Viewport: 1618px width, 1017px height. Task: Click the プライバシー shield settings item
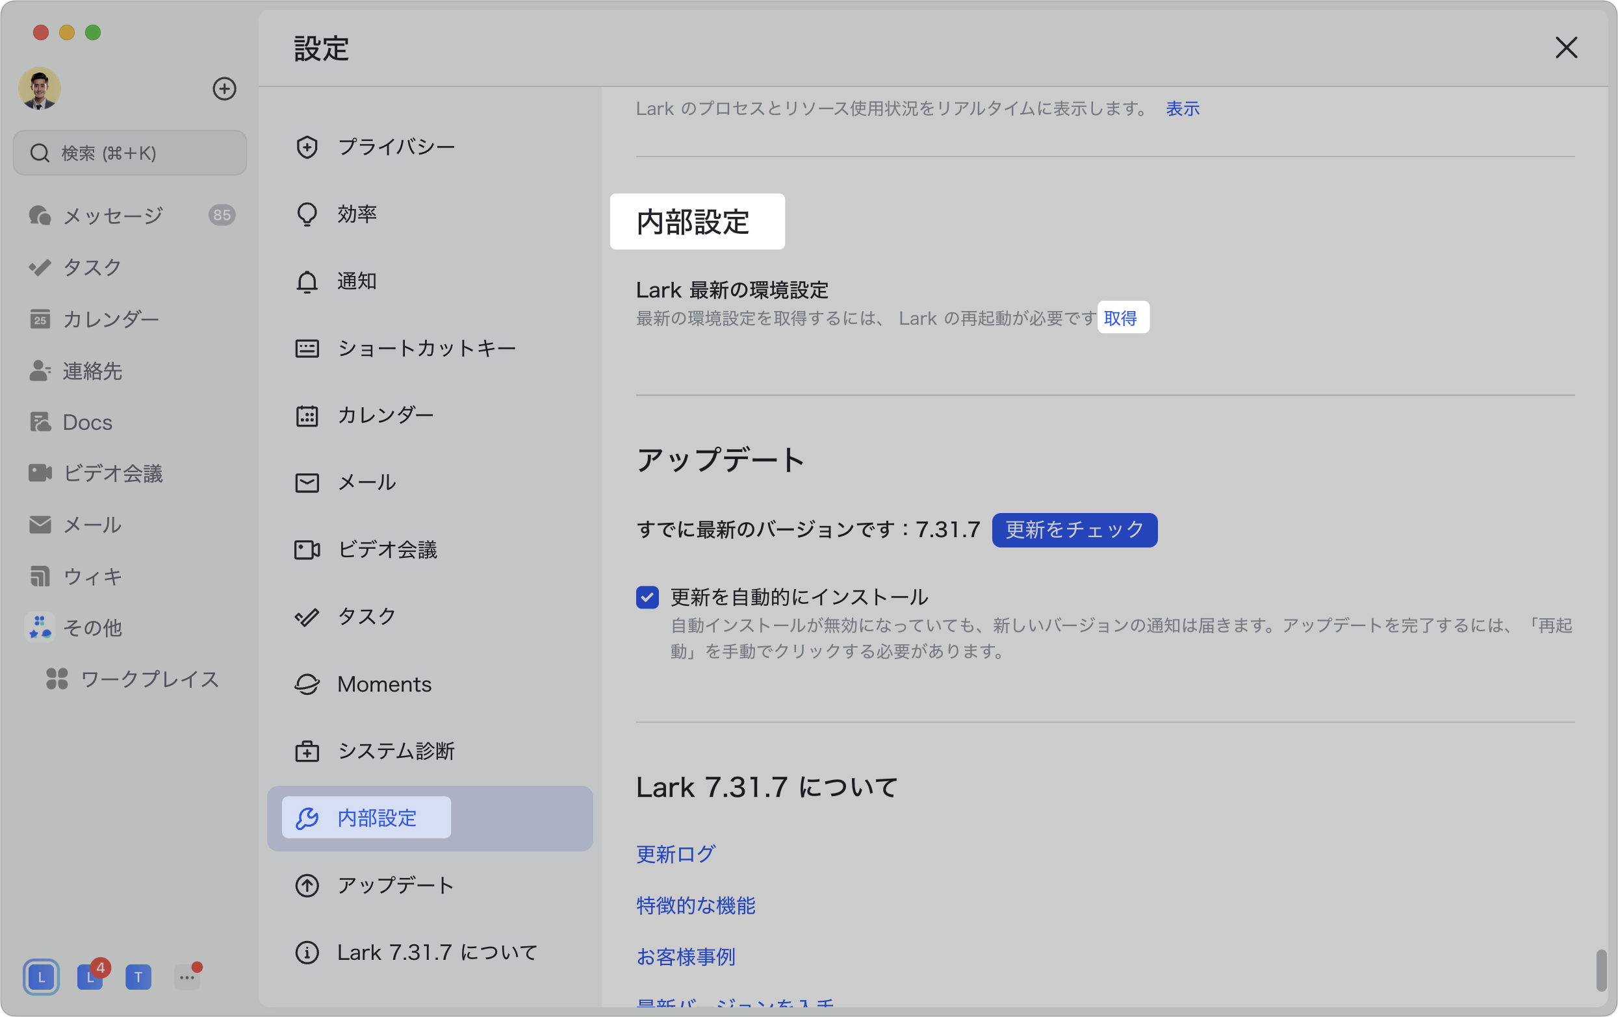point(396,146)
